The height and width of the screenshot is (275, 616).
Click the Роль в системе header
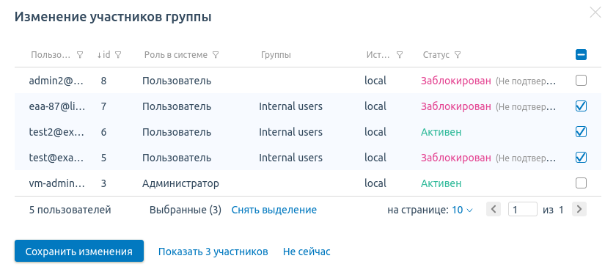click(x=175, y=55)
